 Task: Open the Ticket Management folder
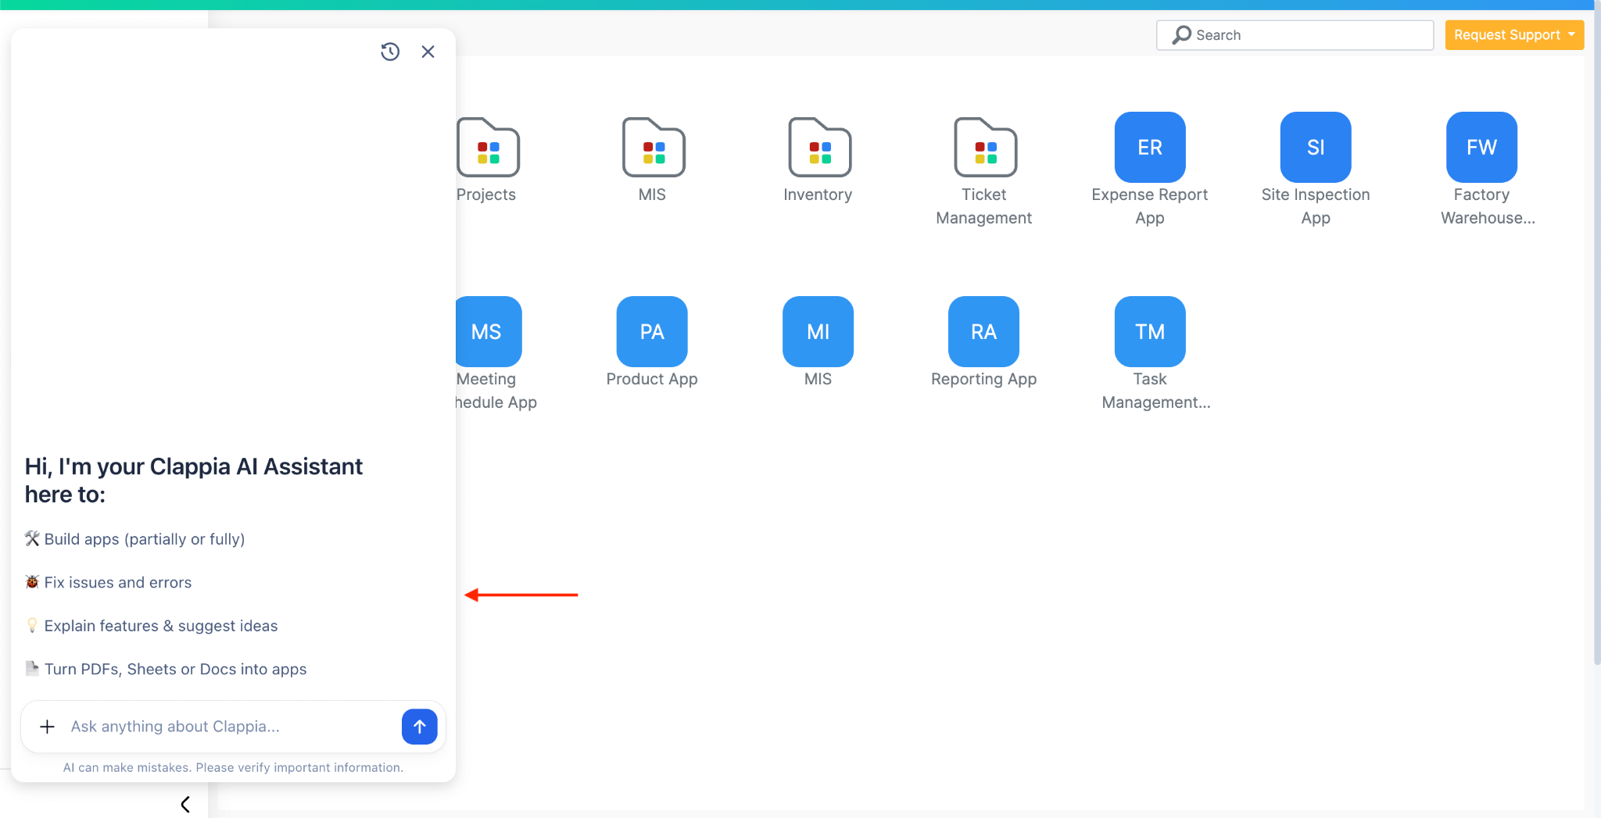tap(984, 148)
